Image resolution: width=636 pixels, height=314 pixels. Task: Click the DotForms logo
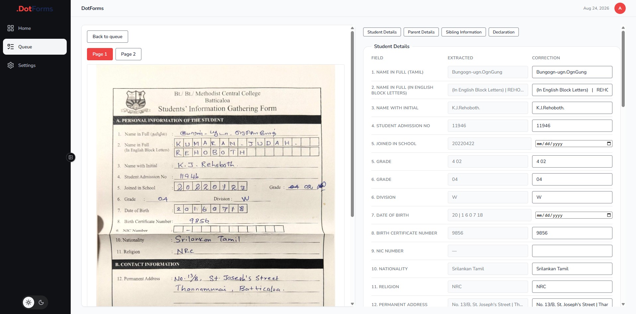pyautogui.click(x=35, y=9)
